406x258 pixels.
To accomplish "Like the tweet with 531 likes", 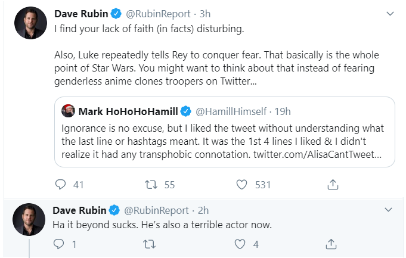I will tap(241, 185).
